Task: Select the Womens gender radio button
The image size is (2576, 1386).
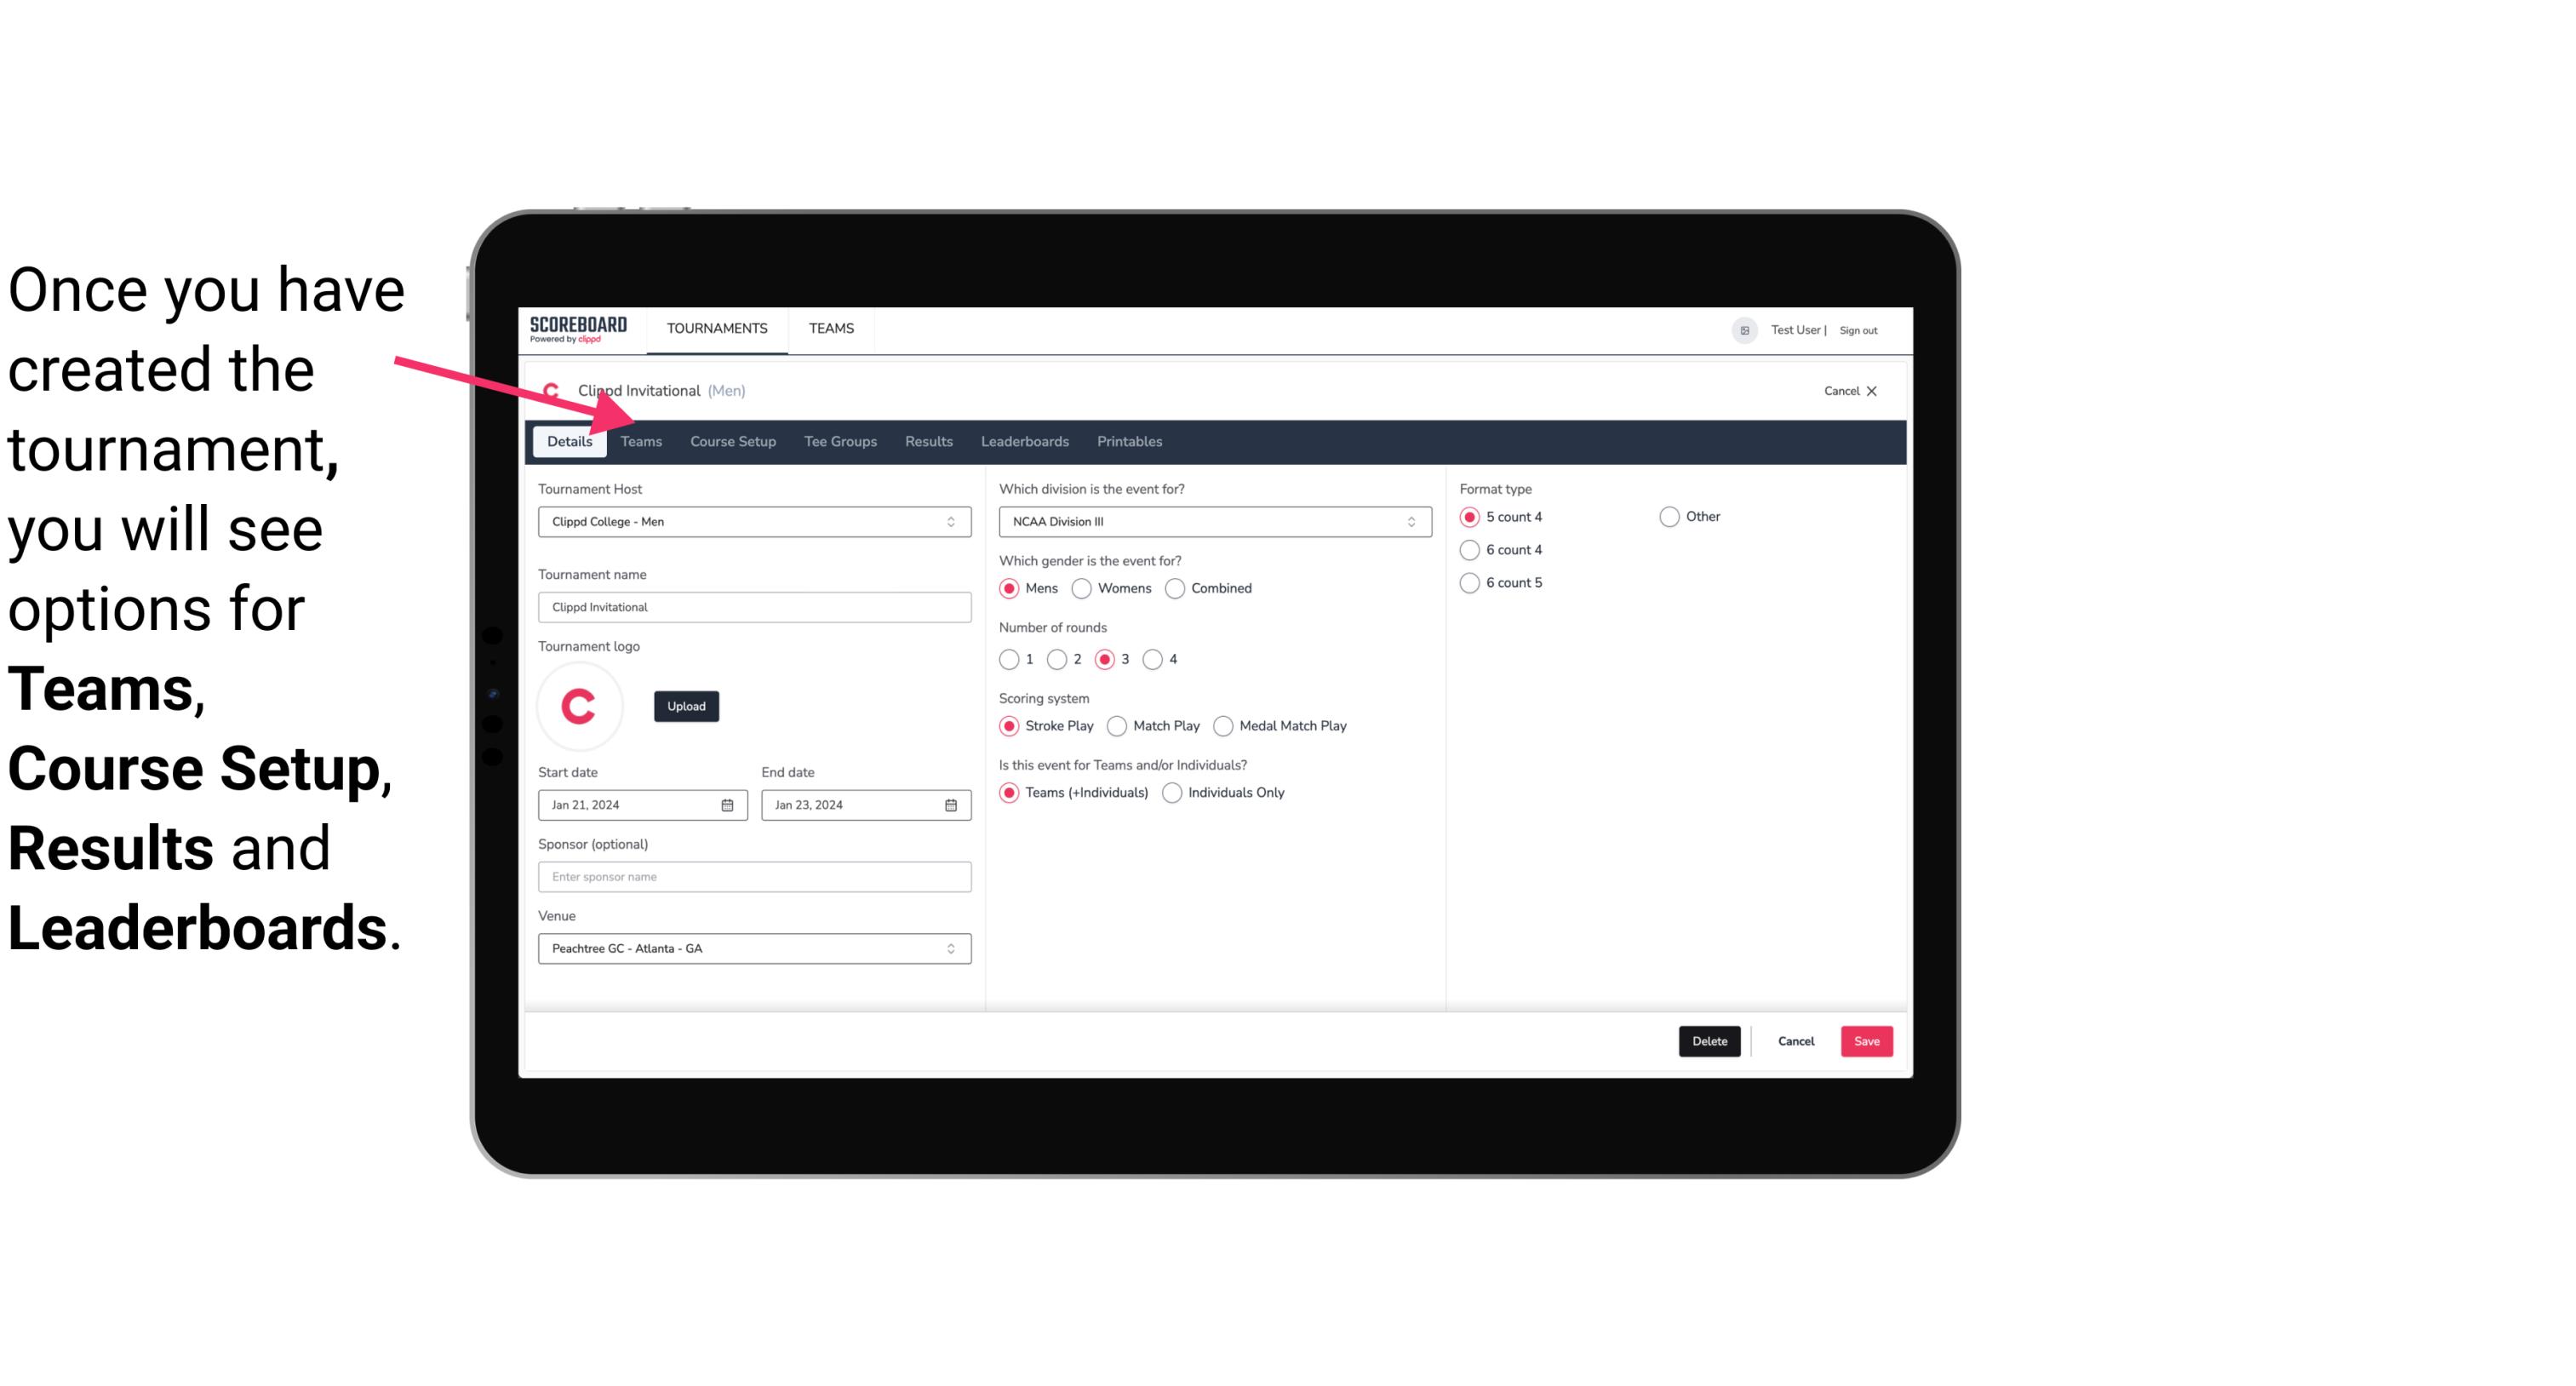Action: coord(1082,587)
